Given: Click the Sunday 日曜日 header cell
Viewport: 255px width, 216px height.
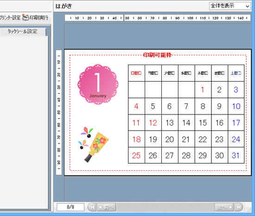Looking at the screenshot, I should point(136,73).
